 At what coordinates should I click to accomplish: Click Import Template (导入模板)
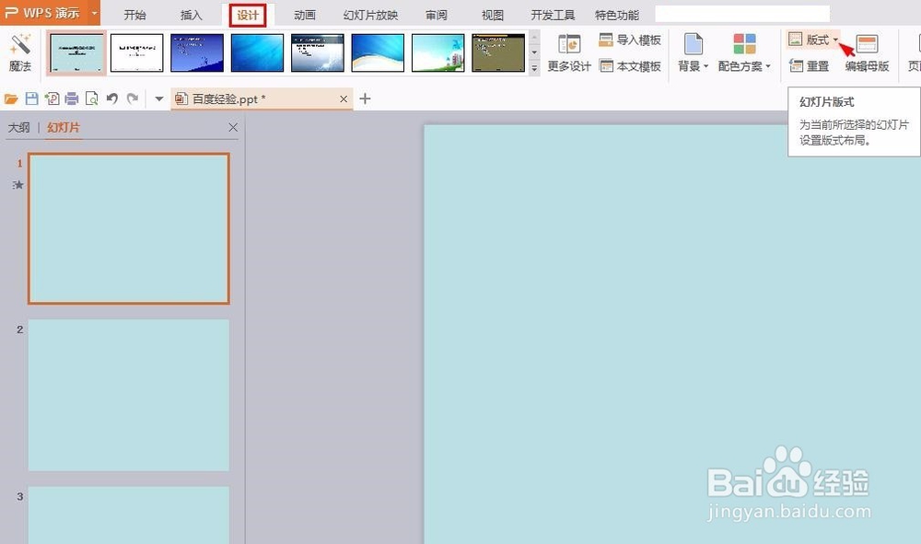tap(630, 40)
